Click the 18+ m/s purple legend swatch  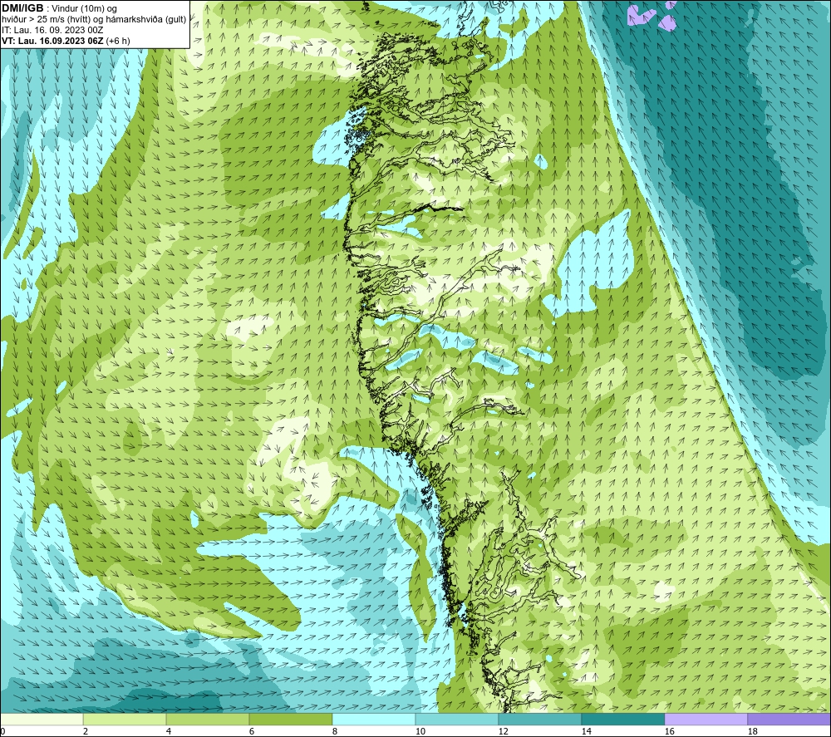coord(789,719)
